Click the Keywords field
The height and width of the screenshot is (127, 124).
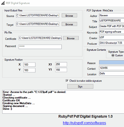[x=112, y=32]
